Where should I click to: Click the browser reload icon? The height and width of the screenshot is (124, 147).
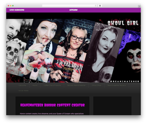96,6
